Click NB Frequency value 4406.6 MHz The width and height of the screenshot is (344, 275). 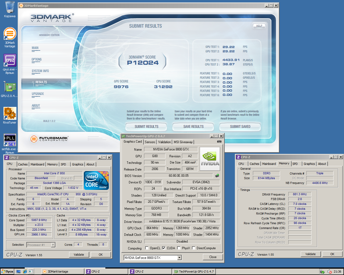(x=320, y=183)
